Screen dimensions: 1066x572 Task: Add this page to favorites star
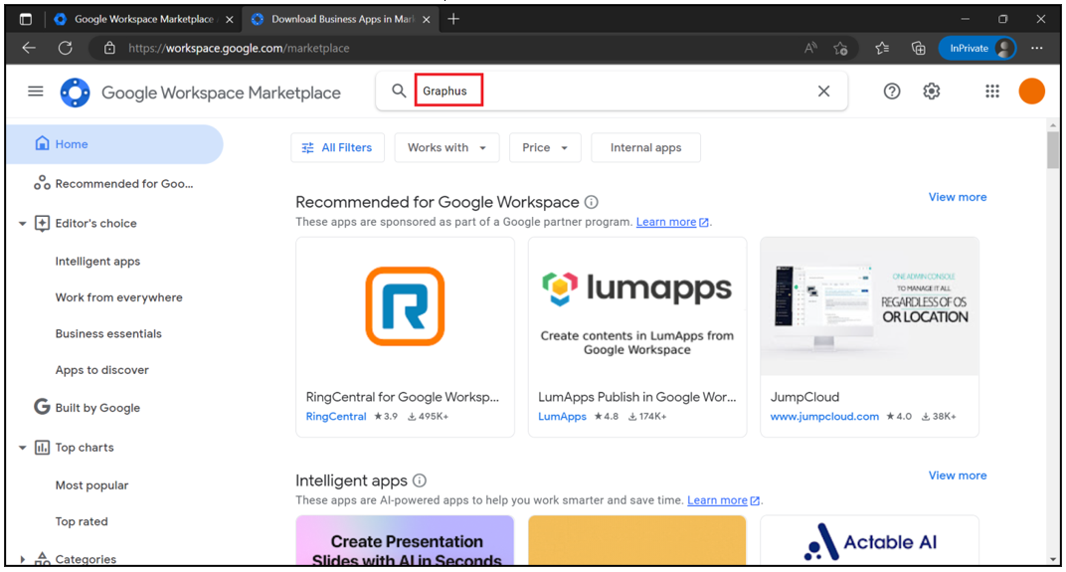click(x=840, y=49)
